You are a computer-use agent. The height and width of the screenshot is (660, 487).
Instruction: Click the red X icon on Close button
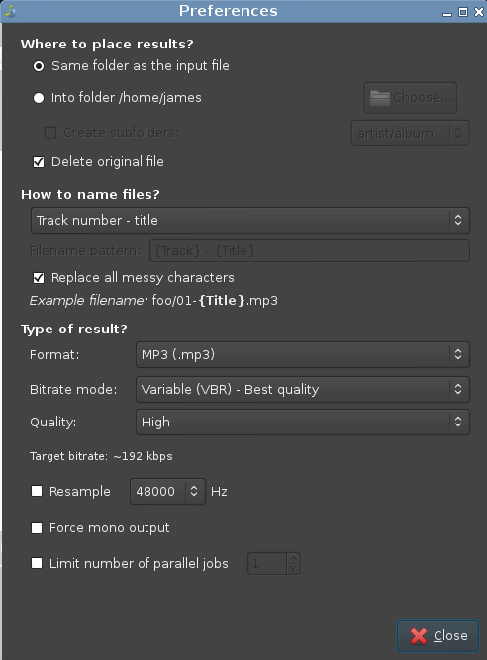[419, 636]
